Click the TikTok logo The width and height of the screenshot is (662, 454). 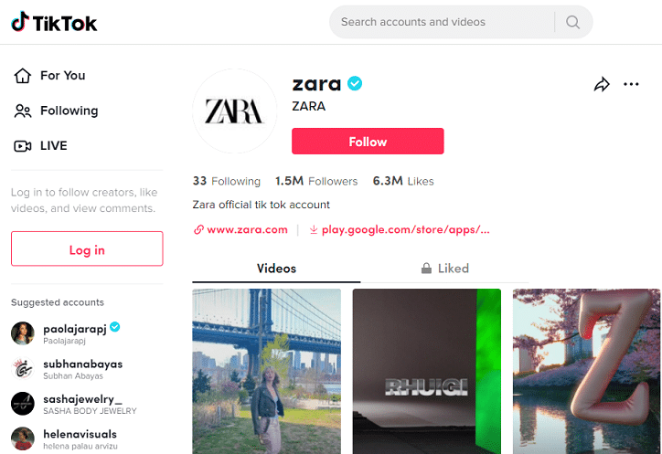(x=54, y=22)
